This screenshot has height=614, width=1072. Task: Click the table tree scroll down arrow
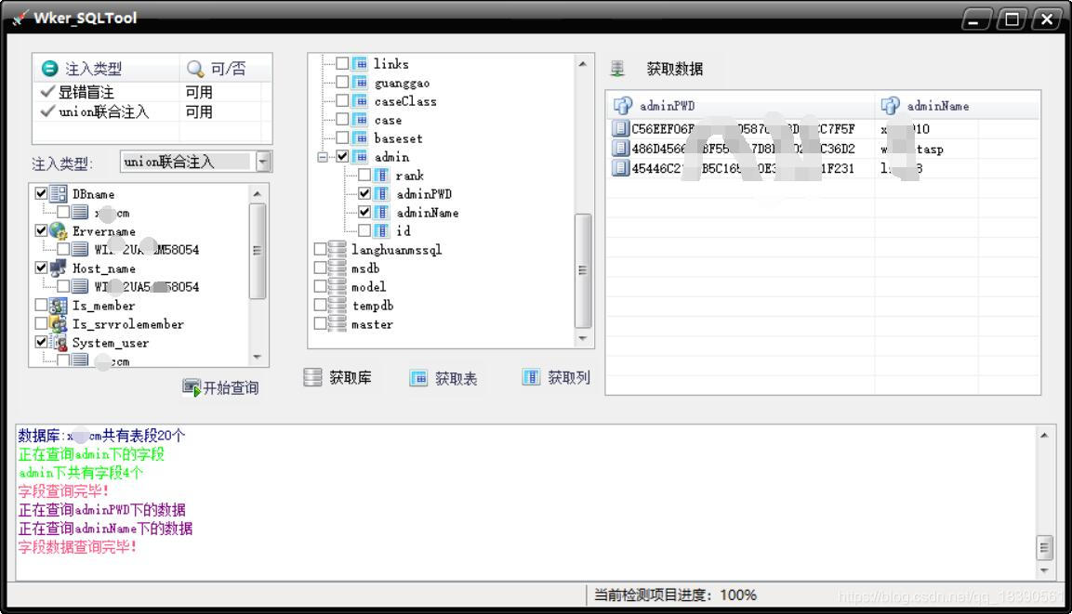coord(583,338)
